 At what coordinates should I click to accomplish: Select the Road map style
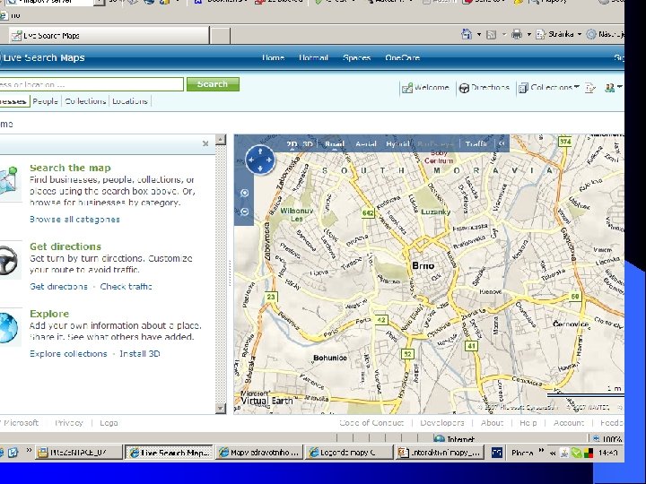pyautogui.click(x=334, y=144)
